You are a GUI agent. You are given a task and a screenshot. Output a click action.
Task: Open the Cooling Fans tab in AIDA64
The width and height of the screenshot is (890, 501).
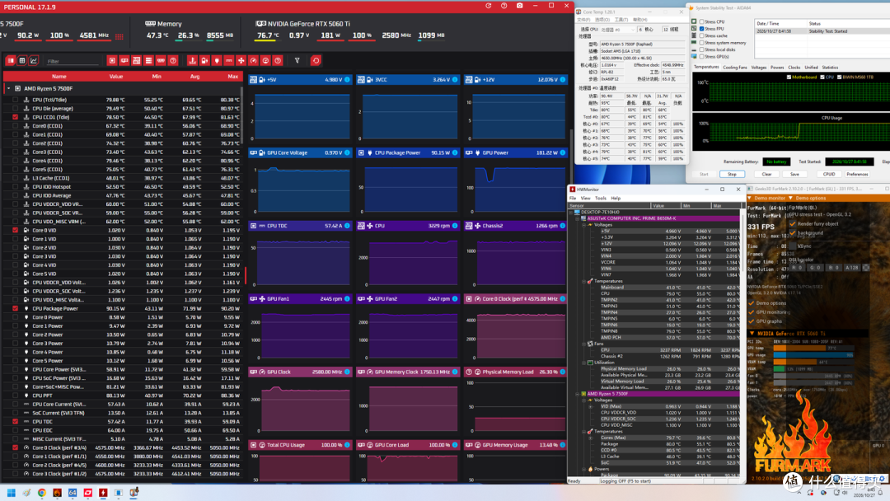coord(735,68)
